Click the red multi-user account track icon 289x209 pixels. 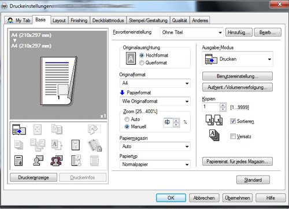[x=57, y=161]
